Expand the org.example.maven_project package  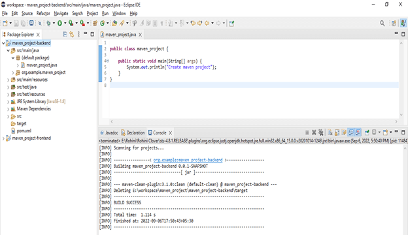pyautogui.click(x=13, y=72)
